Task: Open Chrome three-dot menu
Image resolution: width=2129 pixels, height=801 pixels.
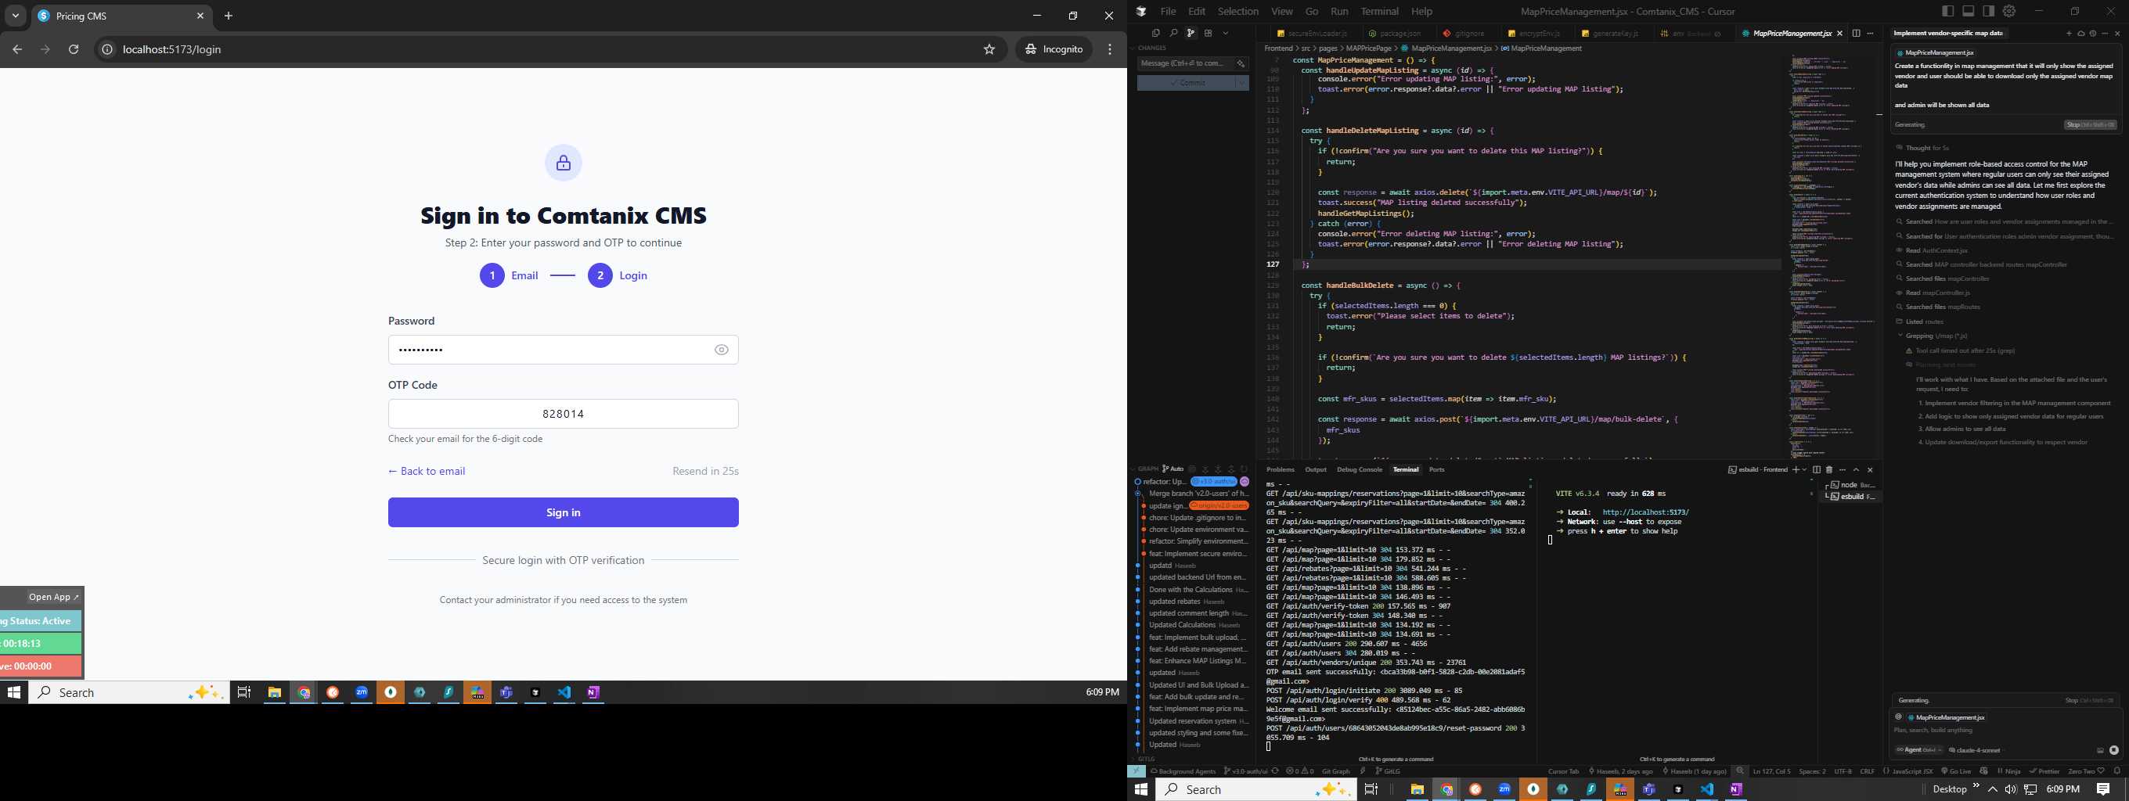Action: pos(1110,49)
